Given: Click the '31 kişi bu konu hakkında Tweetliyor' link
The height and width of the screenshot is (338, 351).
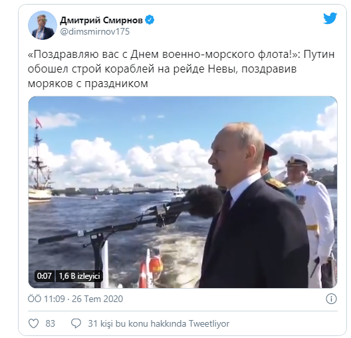Looking at the screenshot, I should coord(159,323).
